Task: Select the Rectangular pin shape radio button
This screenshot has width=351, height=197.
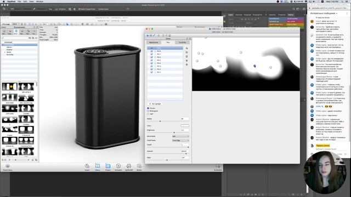Action: coord(148,111)
